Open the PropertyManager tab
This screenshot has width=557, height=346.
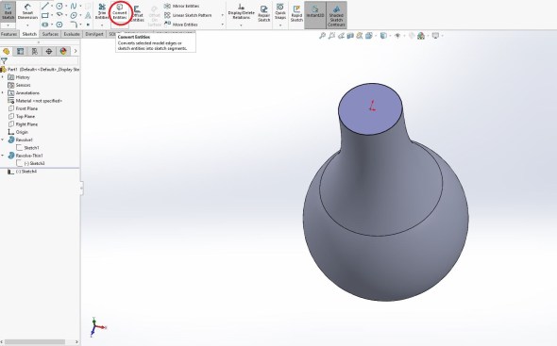[x=20, y=52]
